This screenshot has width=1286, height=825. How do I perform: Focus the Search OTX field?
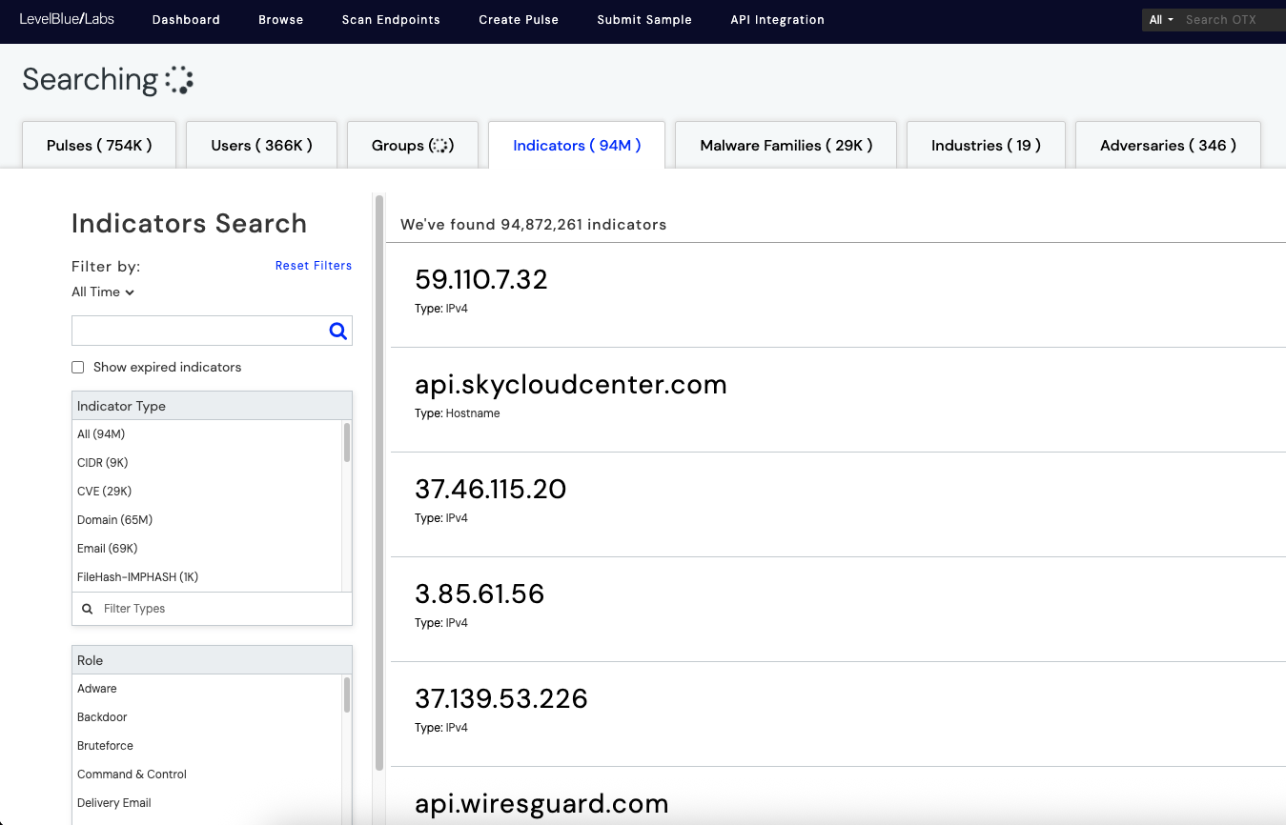(1230, 20)
